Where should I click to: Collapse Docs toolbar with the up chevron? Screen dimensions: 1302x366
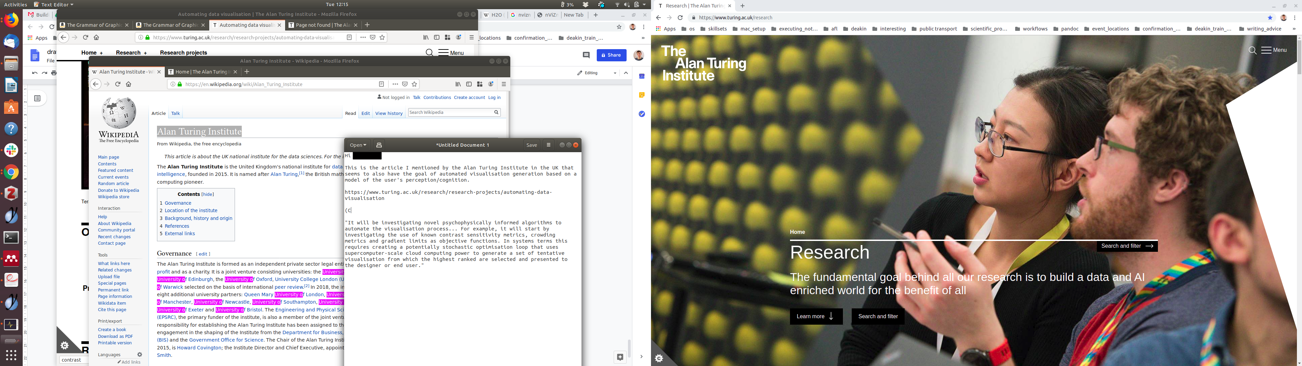626,73
